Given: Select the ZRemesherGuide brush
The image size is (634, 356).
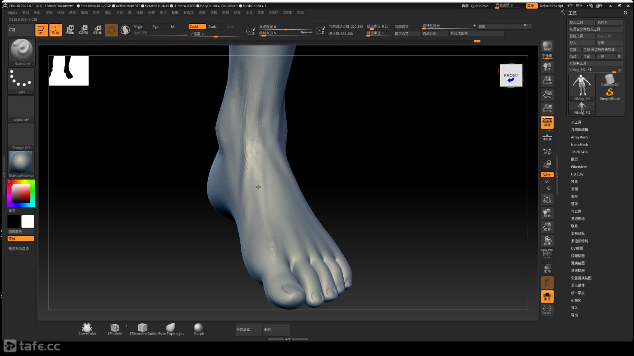Looking at the screenshot, I should click(x=143, y=329).
